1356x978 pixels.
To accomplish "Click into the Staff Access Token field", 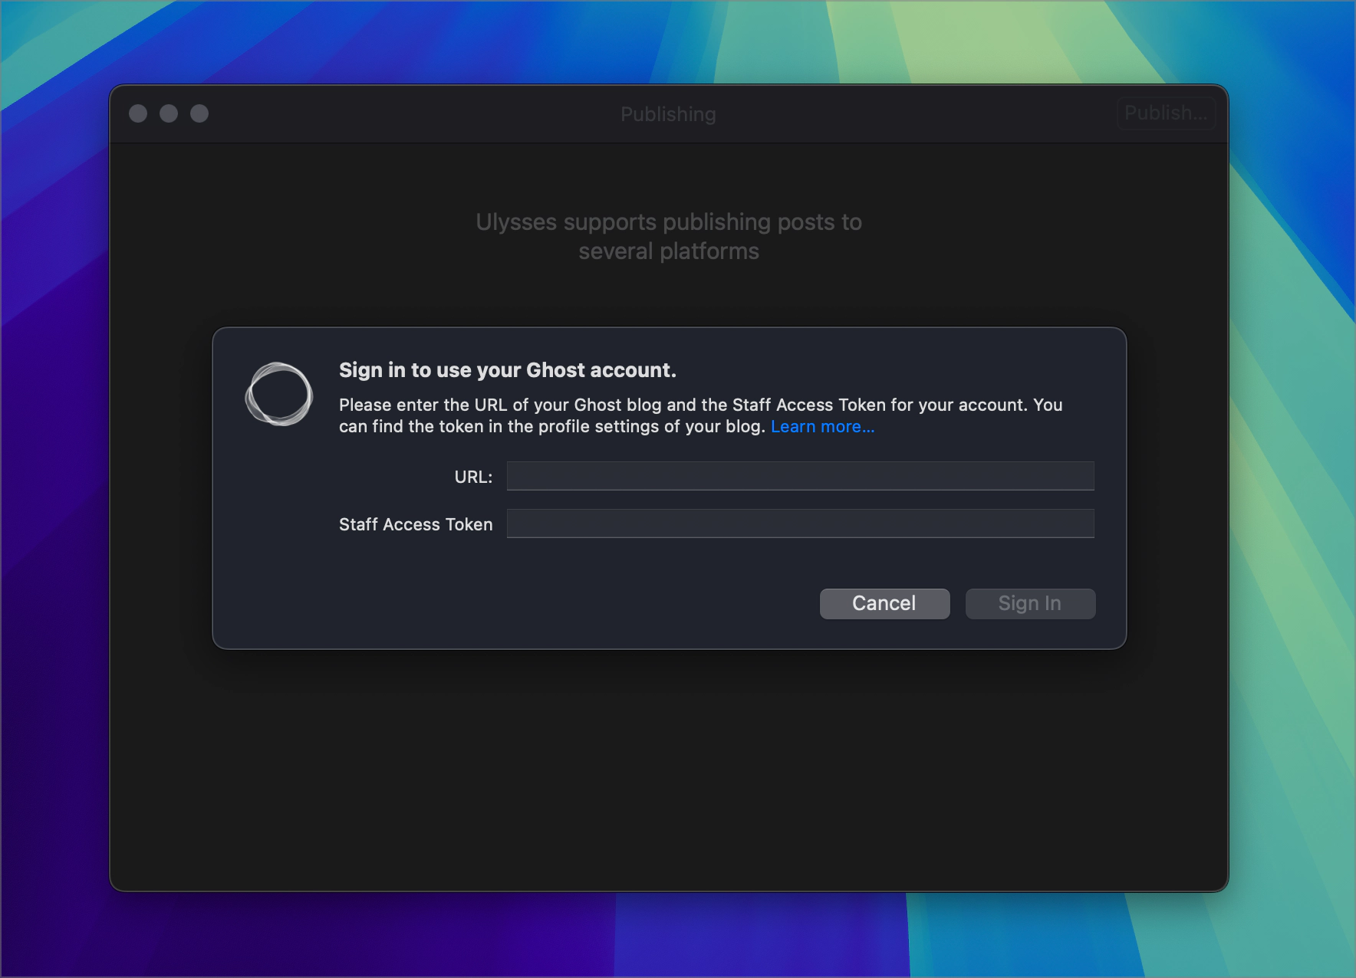I will pyautogui.click(x=800, y=523).
